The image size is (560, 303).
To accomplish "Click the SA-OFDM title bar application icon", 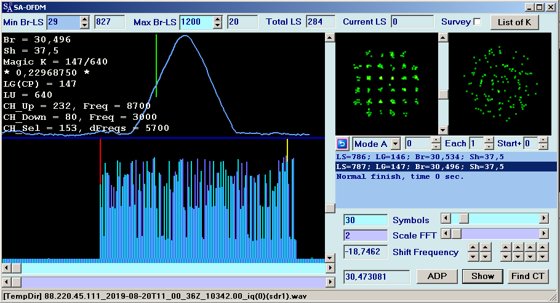I will (7, 7).
